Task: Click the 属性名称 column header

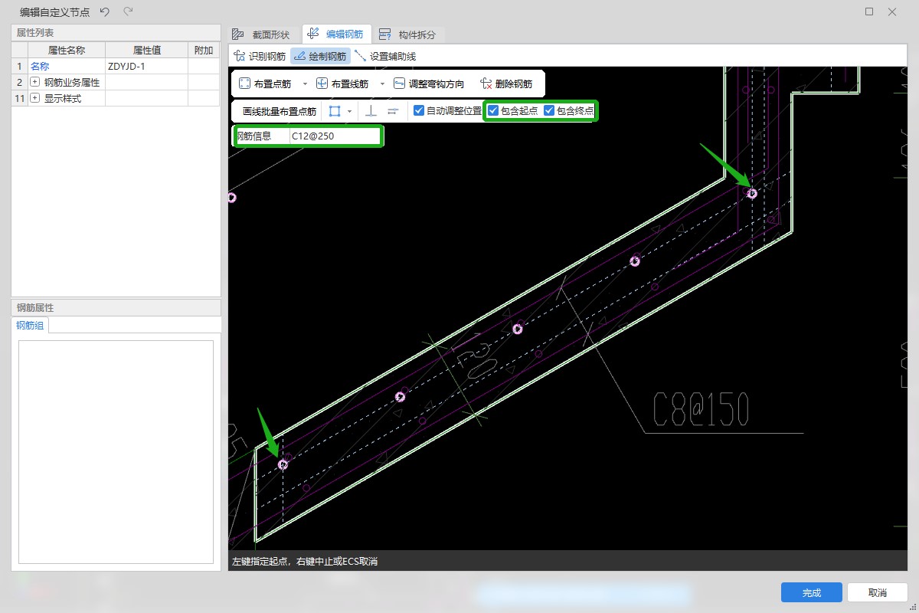Action: [66, 50]
